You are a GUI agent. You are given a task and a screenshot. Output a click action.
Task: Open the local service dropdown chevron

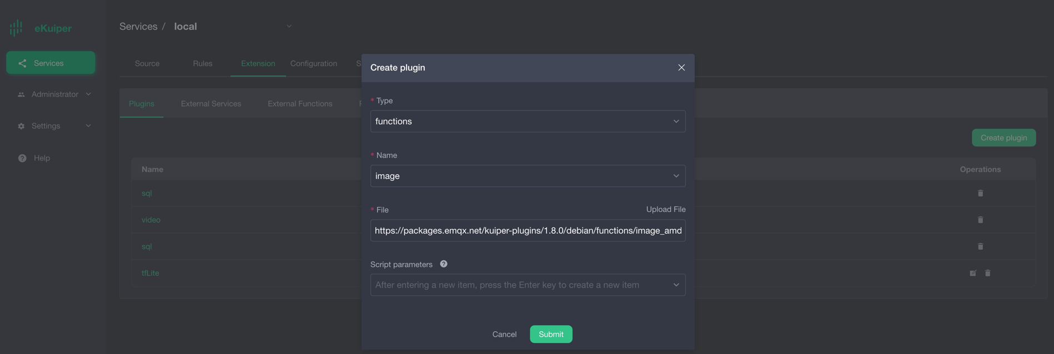click(x=289, y=26)
